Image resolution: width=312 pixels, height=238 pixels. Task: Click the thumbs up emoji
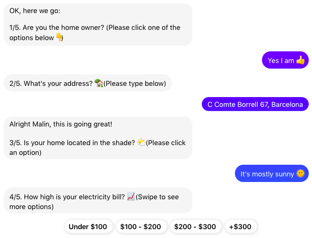pyautogui.click(x=300, y=60)
